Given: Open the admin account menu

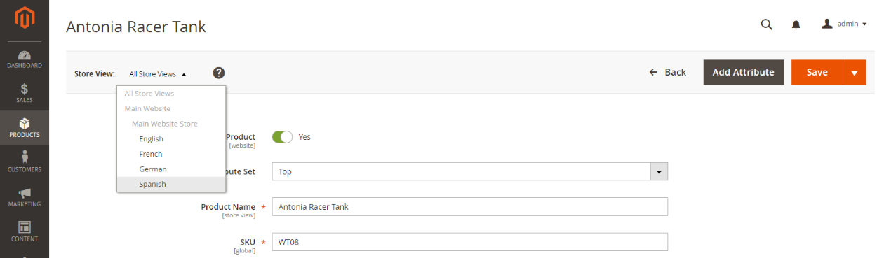Looking at the screenshot, I should coord(844,24).
